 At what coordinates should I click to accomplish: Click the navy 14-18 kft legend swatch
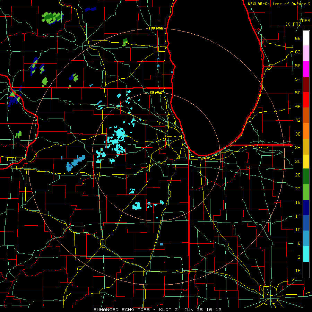point(306,208)
